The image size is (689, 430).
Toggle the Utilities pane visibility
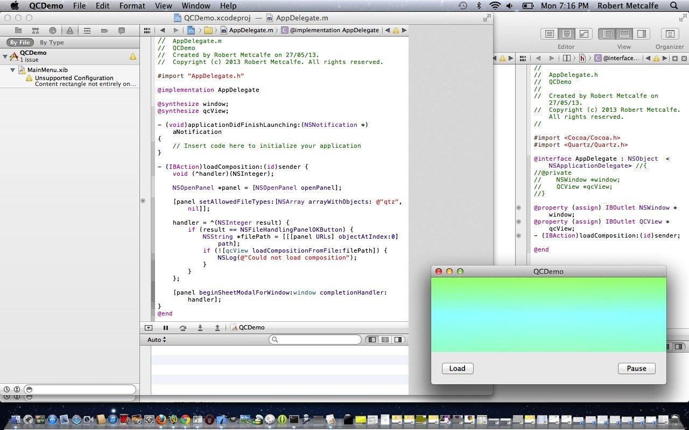click(641, 34)
